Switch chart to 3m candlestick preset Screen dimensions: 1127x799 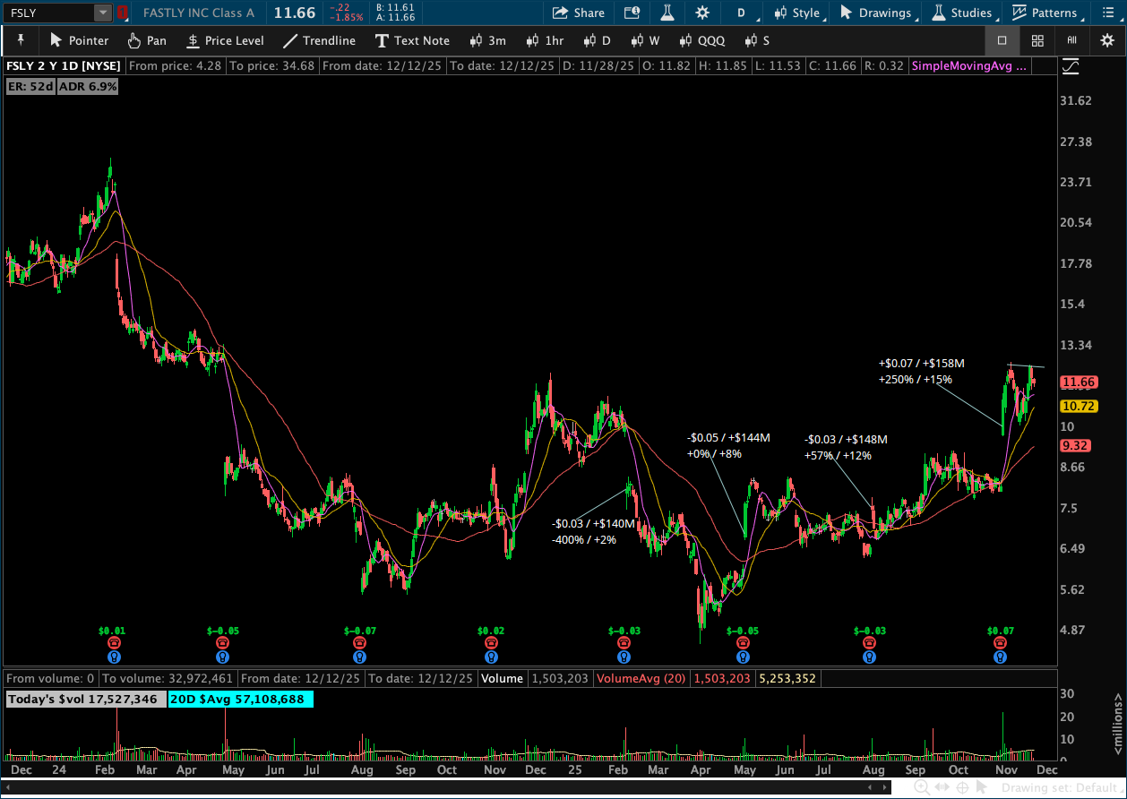(x=487, y=40)
